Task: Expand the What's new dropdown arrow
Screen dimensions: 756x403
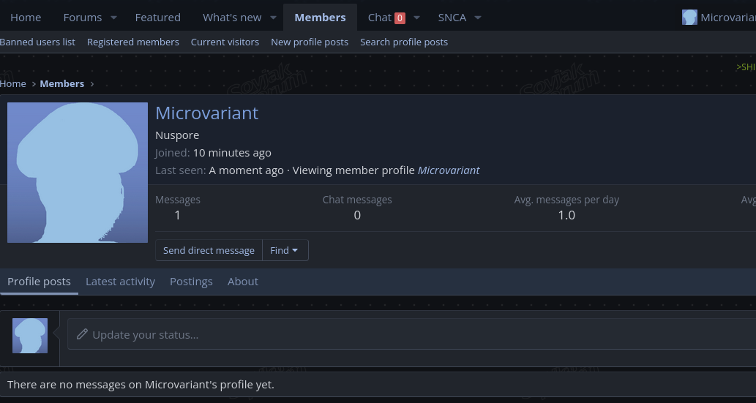Action: (x=273, y=18)
